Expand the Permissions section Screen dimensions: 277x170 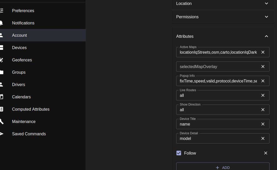pyautogui.click(x=266, y=17)
